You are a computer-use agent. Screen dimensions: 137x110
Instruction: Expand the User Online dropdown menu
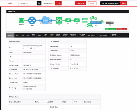click(92, 35)
